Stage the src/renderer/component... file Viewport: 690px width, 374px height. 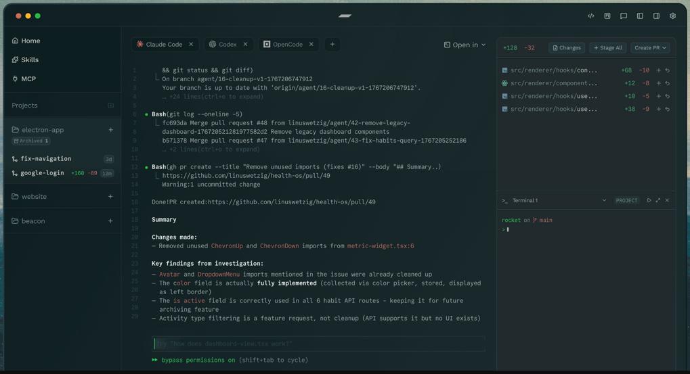point(658,83)
